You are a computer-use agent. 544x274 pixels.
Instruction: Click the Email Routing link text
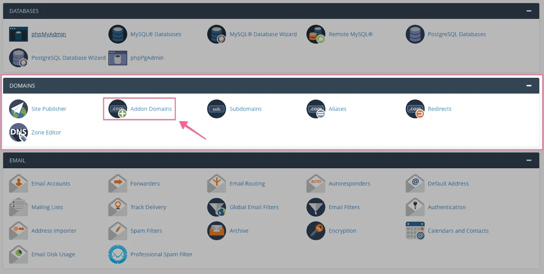tap(247, 184)
